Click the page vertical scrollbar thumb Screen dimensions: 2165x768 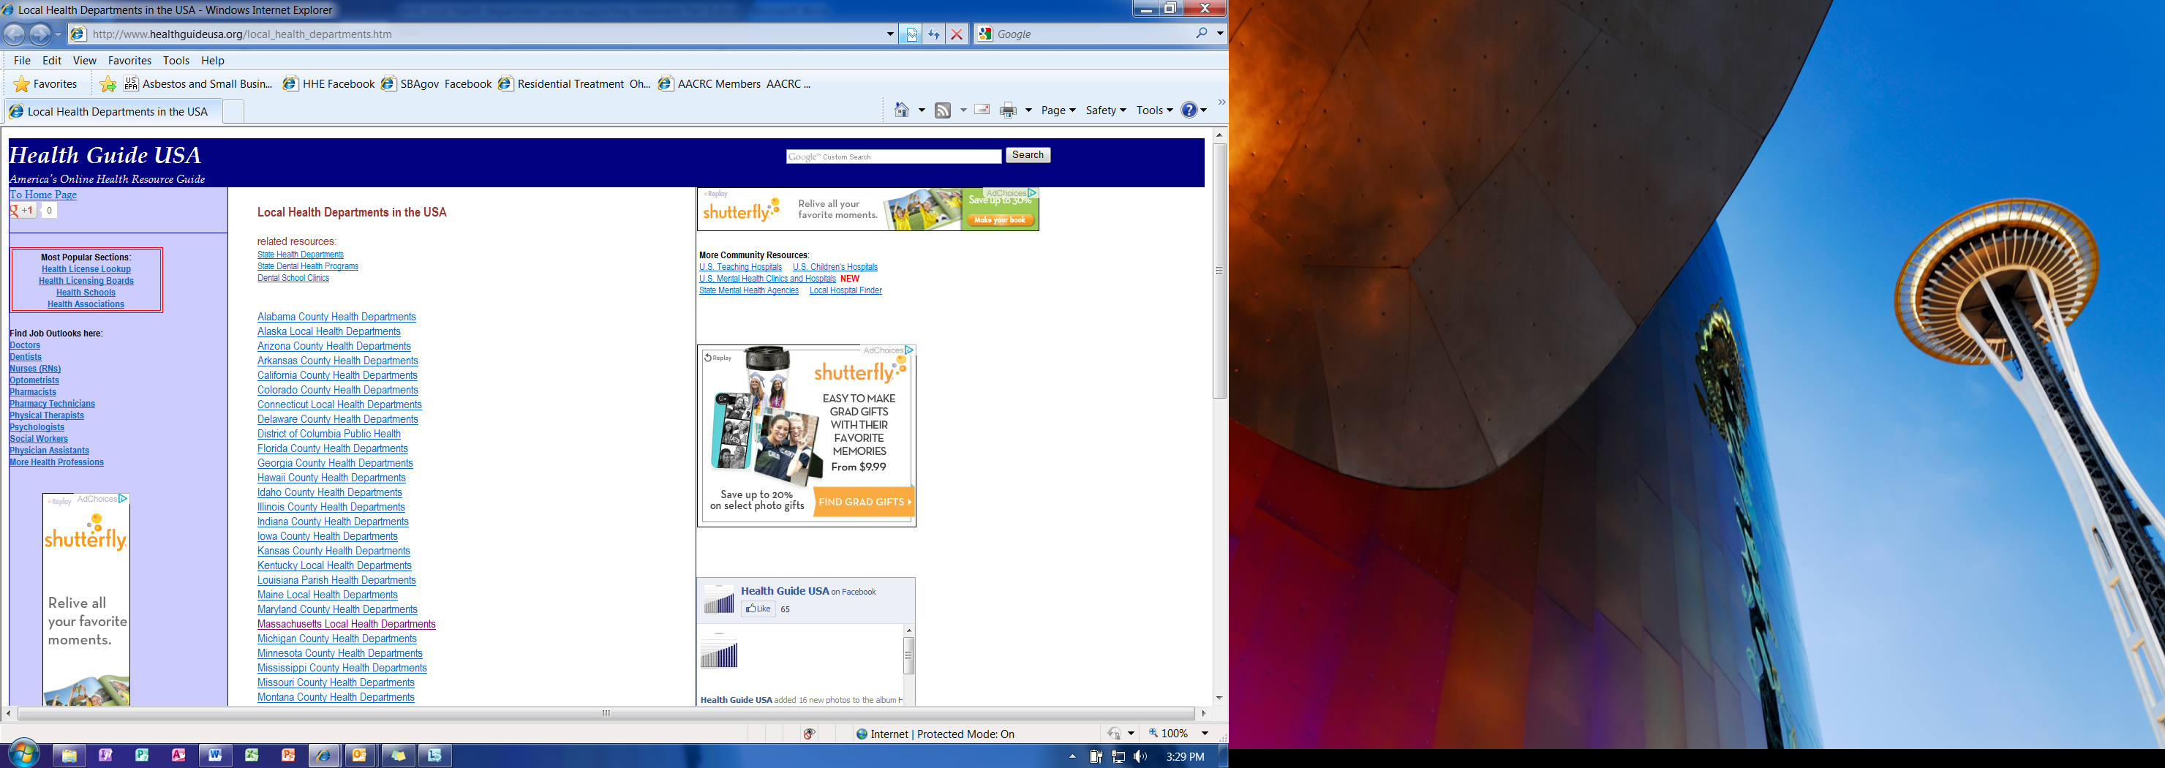(1219, 271)
